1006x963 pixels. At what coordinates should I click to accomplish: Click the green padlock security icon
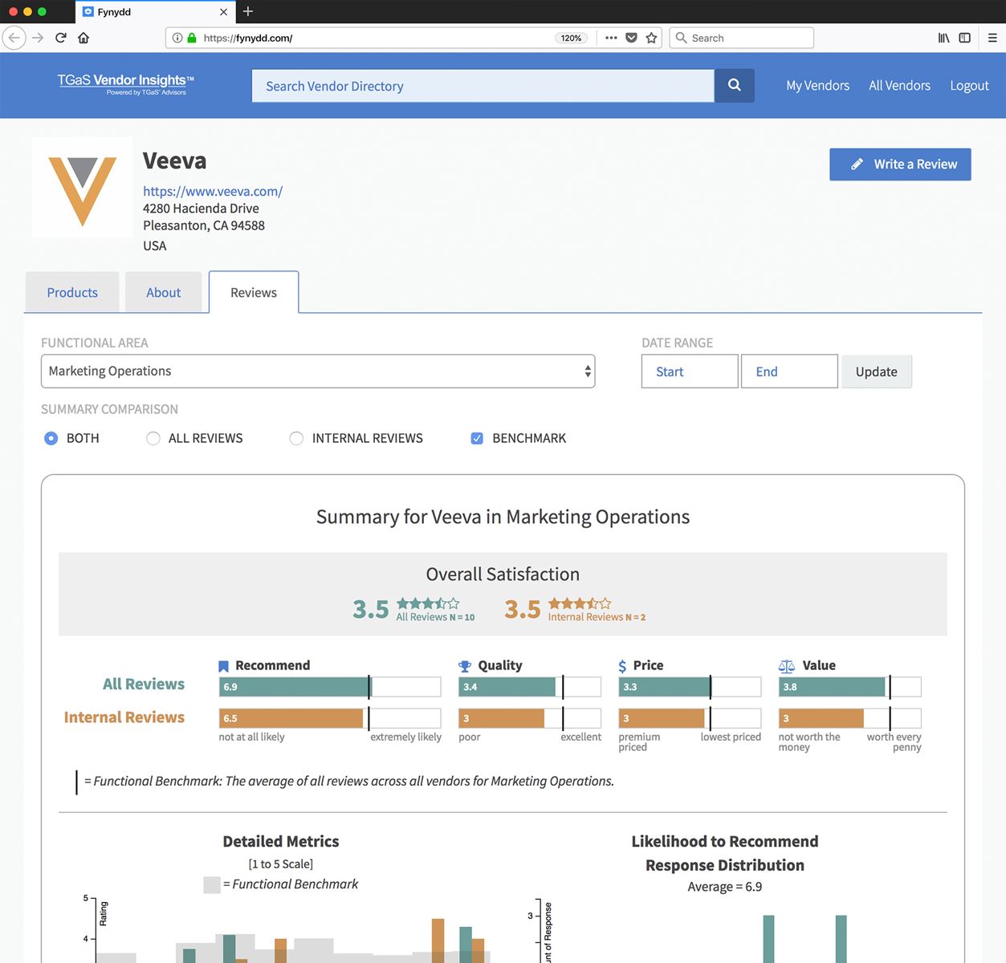click(x=192, y=38)
